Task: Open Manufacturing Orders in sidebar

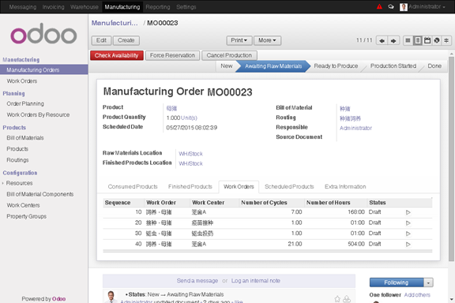Action: coord(43,70)
